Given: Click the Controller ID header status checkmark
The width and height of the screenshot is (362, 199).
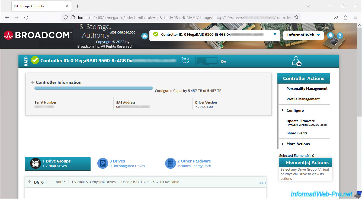Looking at the screenshot, I should 35,60.
